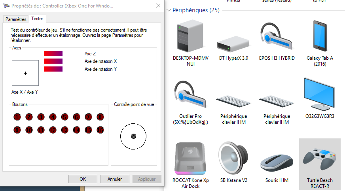Select the Outlier Pro headset icon
The width and height of the screenshot is (345, 191).
(190, 94)
